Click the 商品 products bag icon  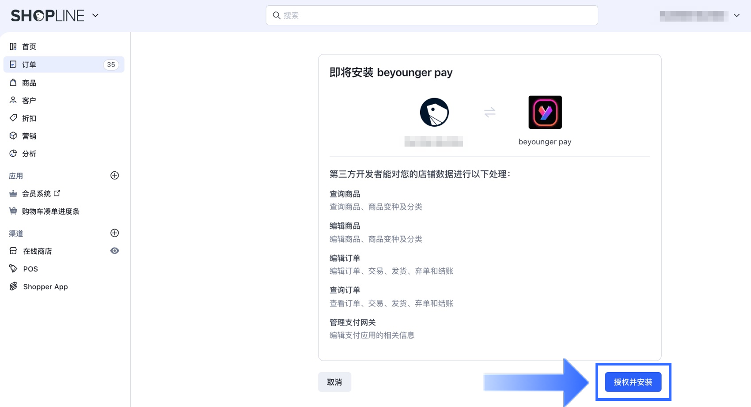[13, 83]
